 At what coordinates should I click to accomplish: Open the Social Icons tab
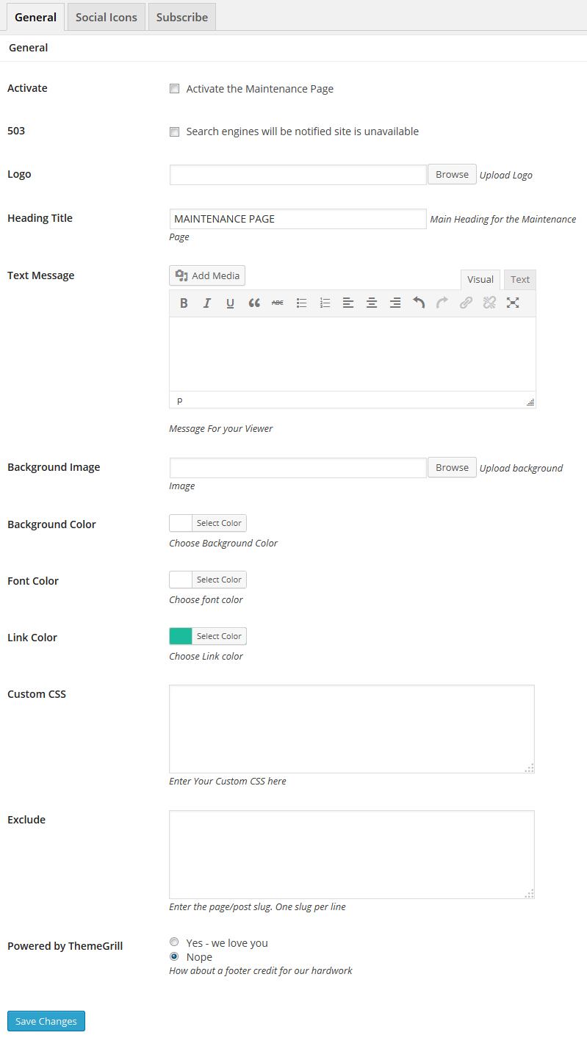click(x=107, y=17)
